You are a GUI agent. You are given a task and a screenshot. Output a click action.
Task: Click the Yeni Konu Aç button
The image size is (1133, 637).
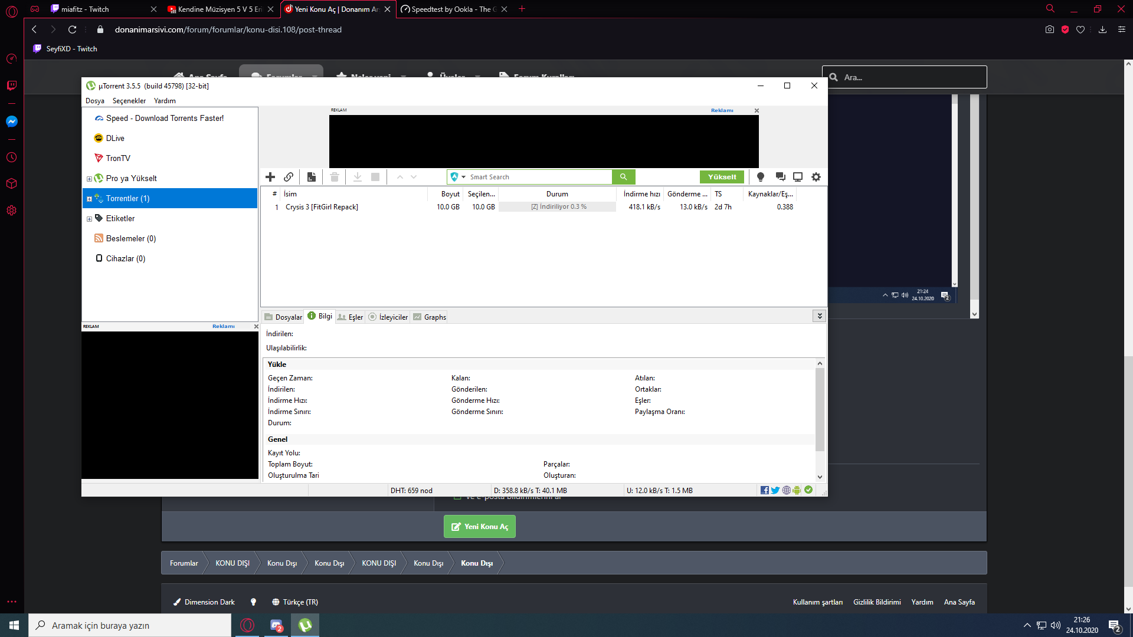click(x=480, y=526)
